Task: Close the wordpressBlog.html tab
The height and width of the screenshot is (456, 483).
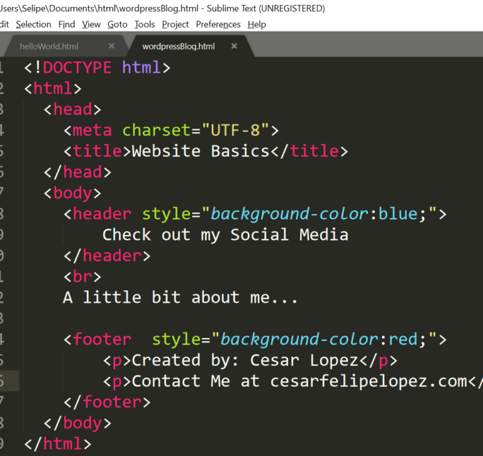Action: click(x=234, y=46)
